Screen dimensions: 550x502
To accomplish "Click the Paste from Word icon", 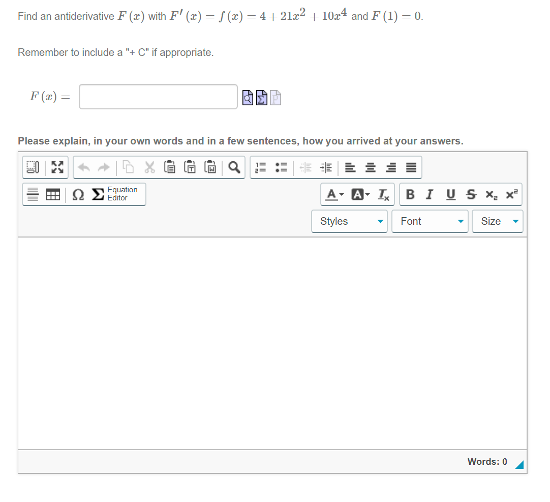I will (x=210, y=167).
